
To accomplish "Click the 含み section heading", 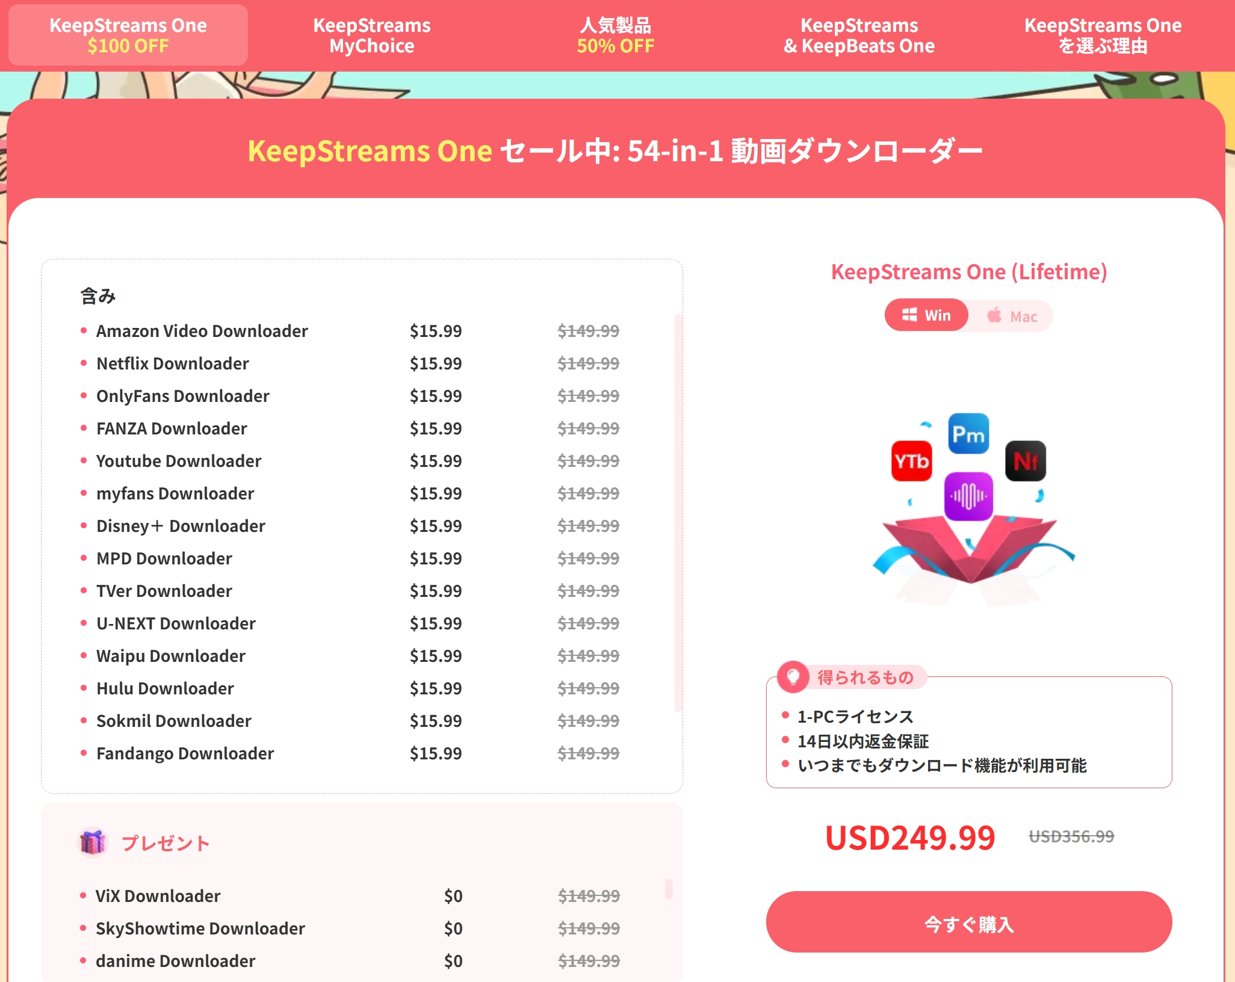I will click(97, 296).
